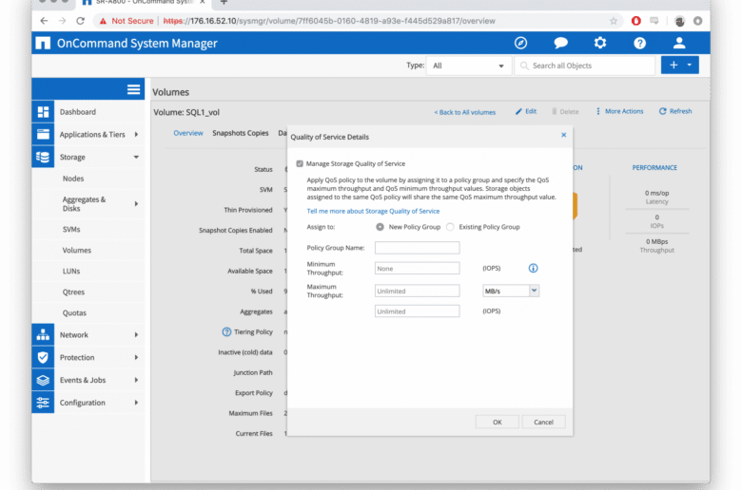Close the Quality of Service dialog
This screenshot has height=490, width=742.
click(563, 135)
